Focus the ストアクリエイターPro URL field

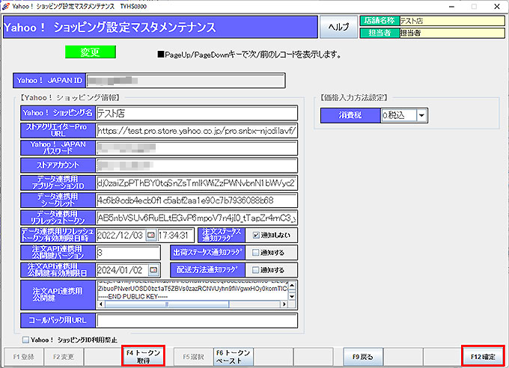[197, 131]
